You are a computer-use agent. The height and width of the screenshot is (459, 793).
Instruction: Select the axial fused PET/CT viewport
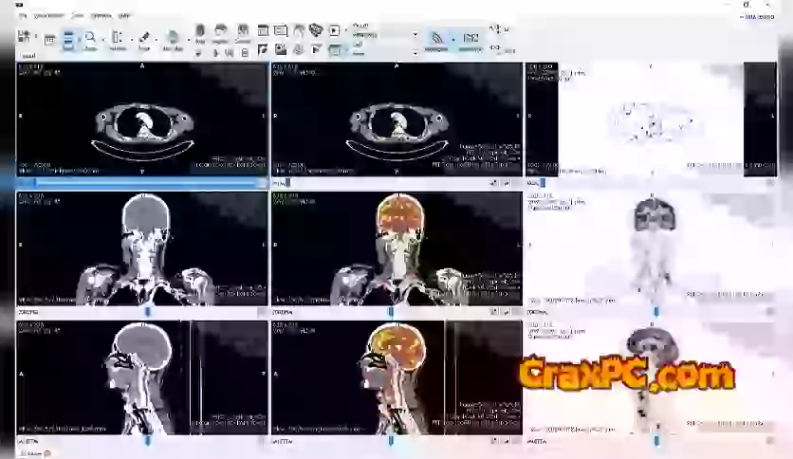click(x=397, y=119)
